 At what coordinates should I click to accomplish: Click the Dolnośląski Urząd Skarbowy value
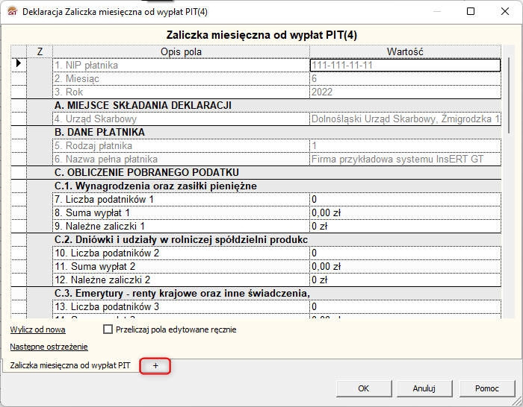[405, 119]
